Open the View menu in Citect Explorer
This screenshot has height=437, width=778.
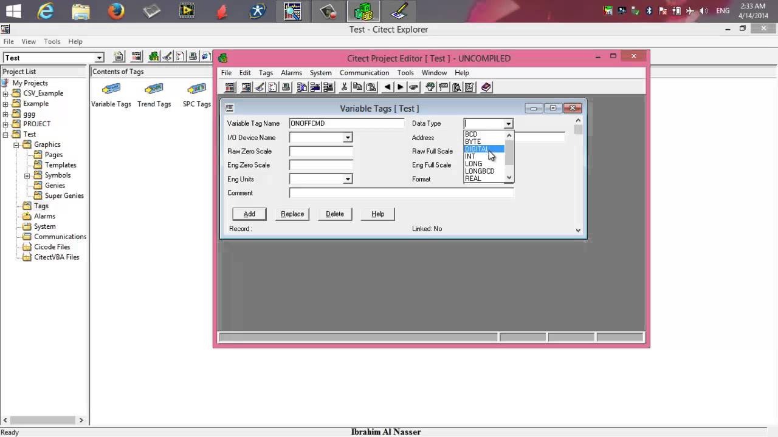tap(29, 41)
